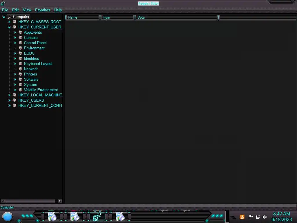This screenshot has height=223, width=297.
Task: Sort by the Type column header
Action: tap(117, 17)
